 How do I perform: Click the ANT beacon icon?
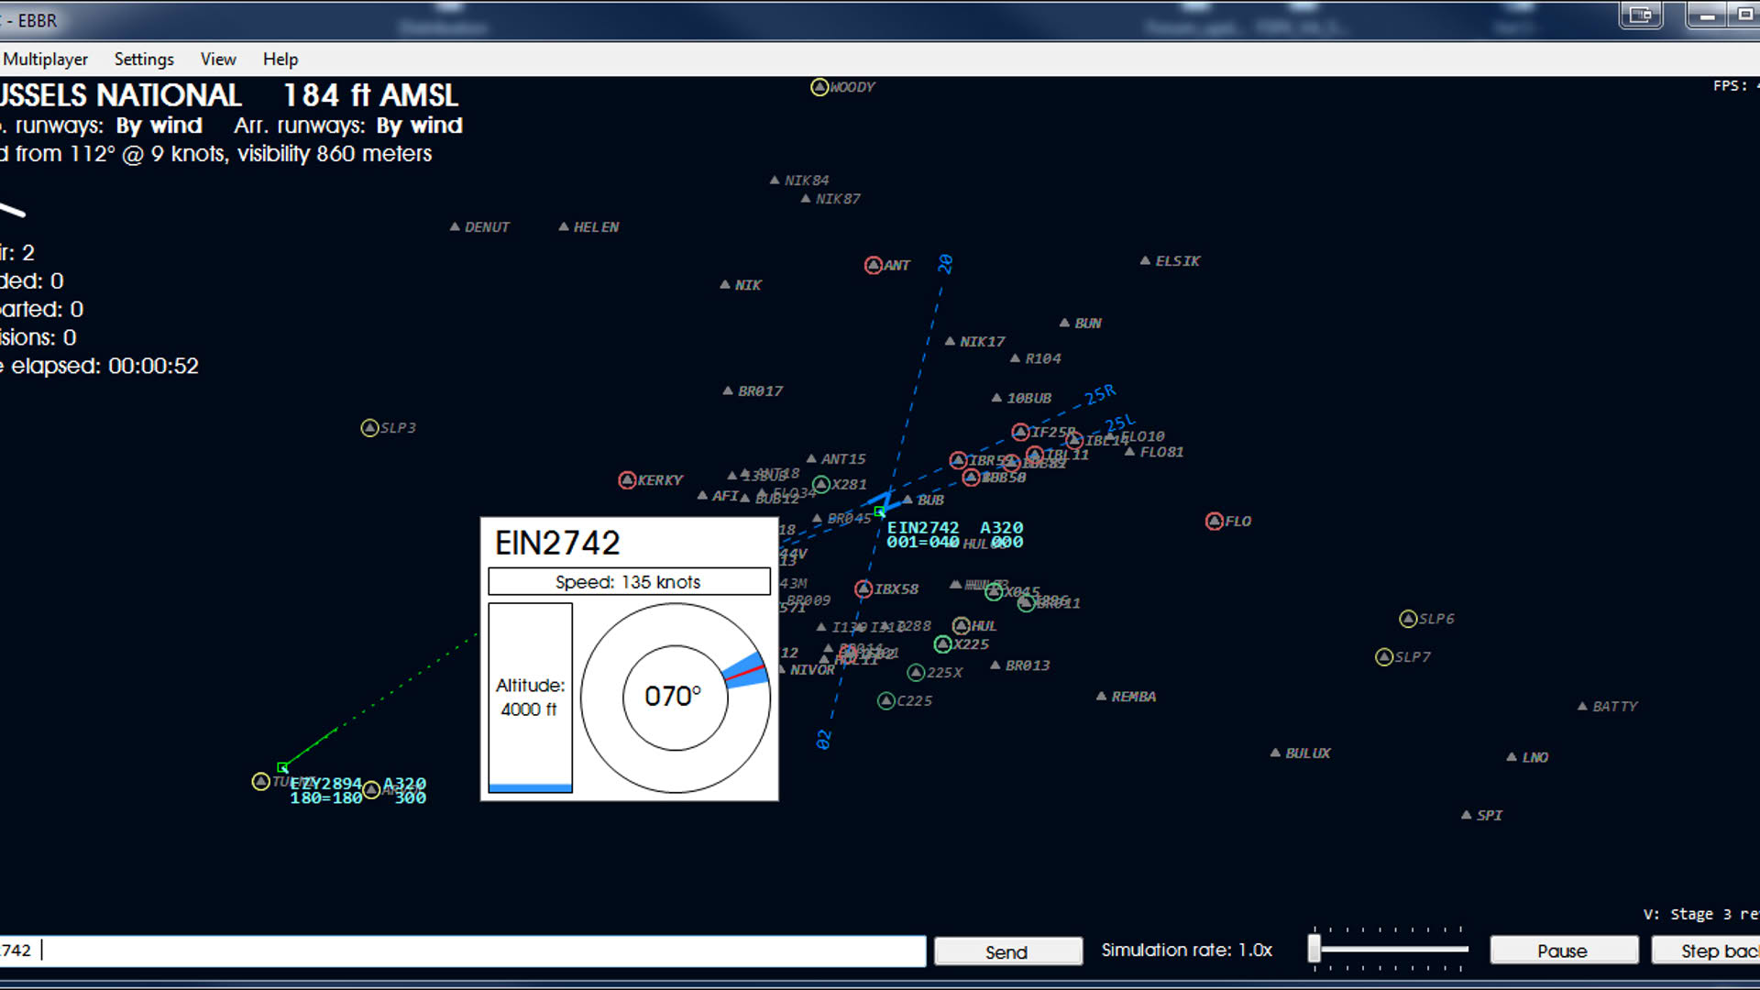click(874, 265)
